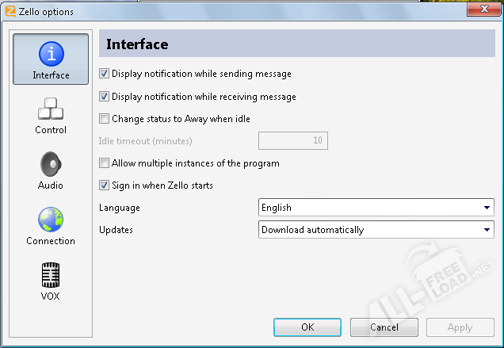Viewport: 504px width, 348px height.
Task: Click the Apply button
Action: (x=460, y=327)
